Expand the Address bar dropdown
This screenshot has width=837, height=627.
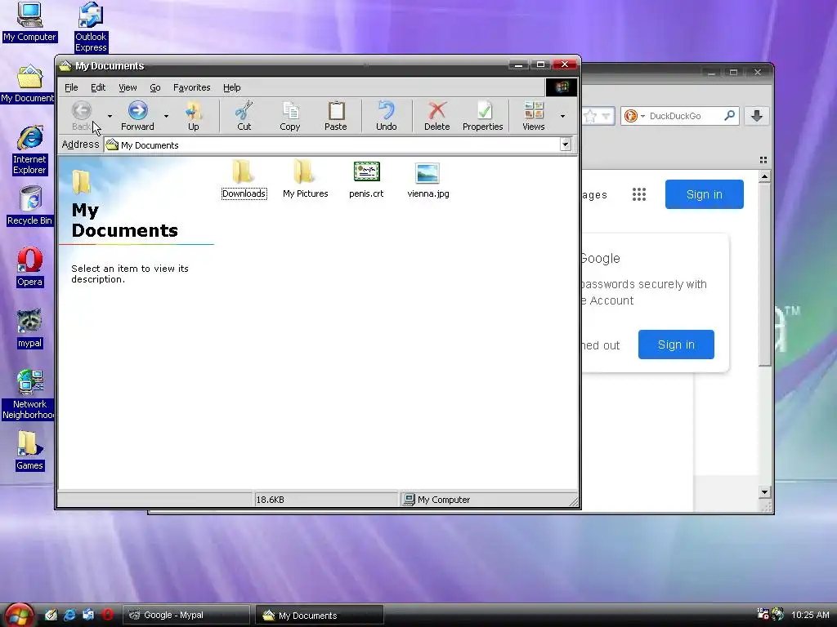click(x=566, y=145)
